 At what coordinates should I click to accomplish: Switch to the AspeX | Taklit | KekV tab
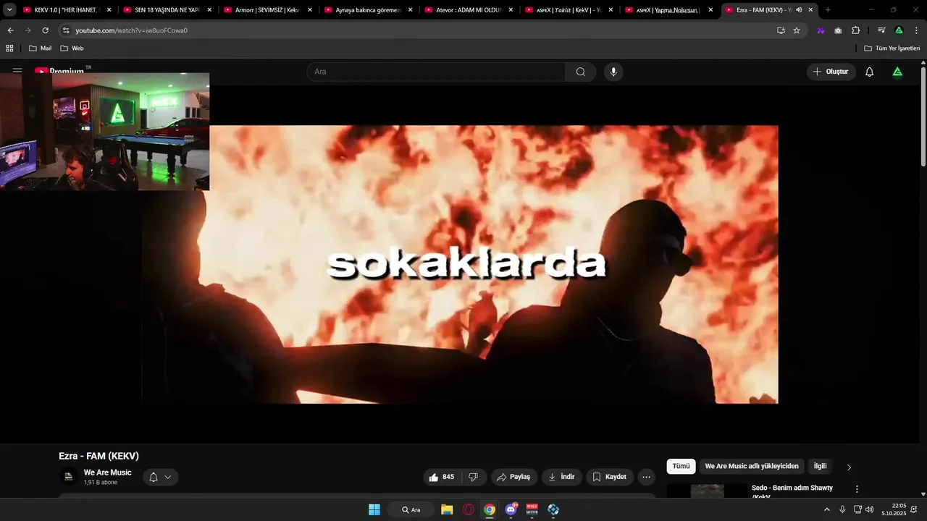[x=567, y=10]
